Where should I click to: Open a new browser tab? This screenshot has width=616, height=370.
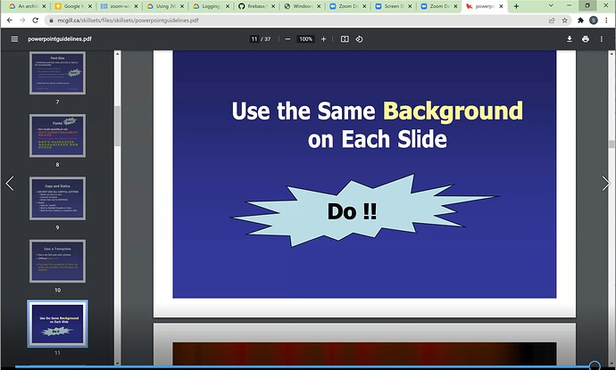coord(516,6)
